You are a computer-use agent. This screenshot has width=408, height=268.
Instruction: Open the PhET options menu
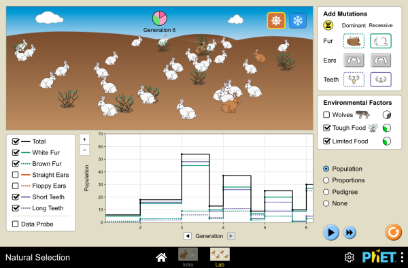point(402,257)
